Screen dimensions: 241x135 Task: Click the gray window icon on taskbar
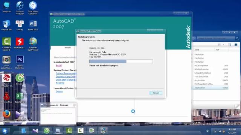click(58, 131)
